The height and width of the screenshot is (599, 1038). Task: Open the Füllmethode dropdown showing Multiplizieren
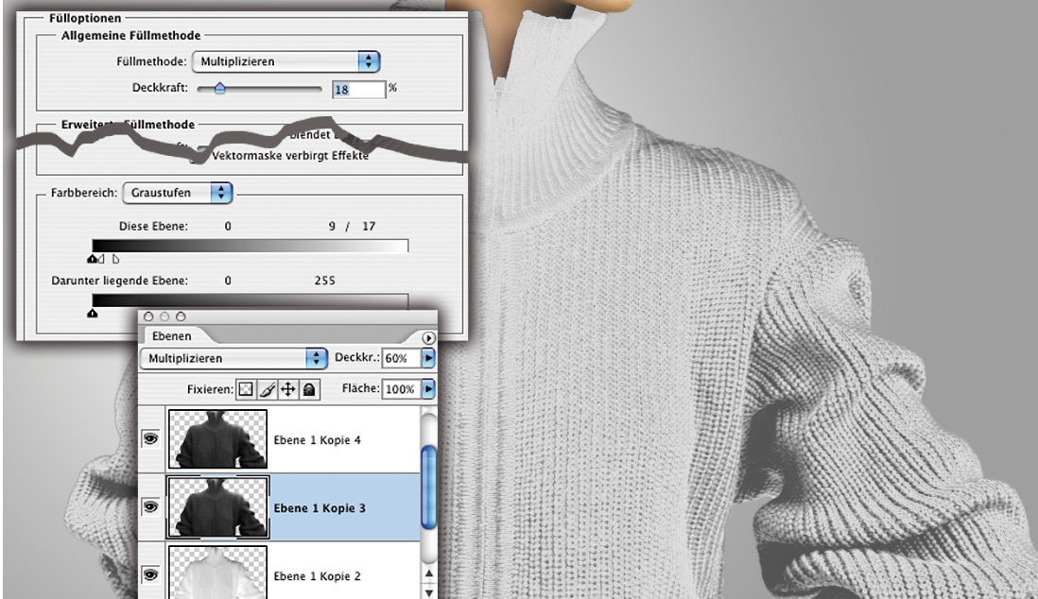click(x=286, y=61)
